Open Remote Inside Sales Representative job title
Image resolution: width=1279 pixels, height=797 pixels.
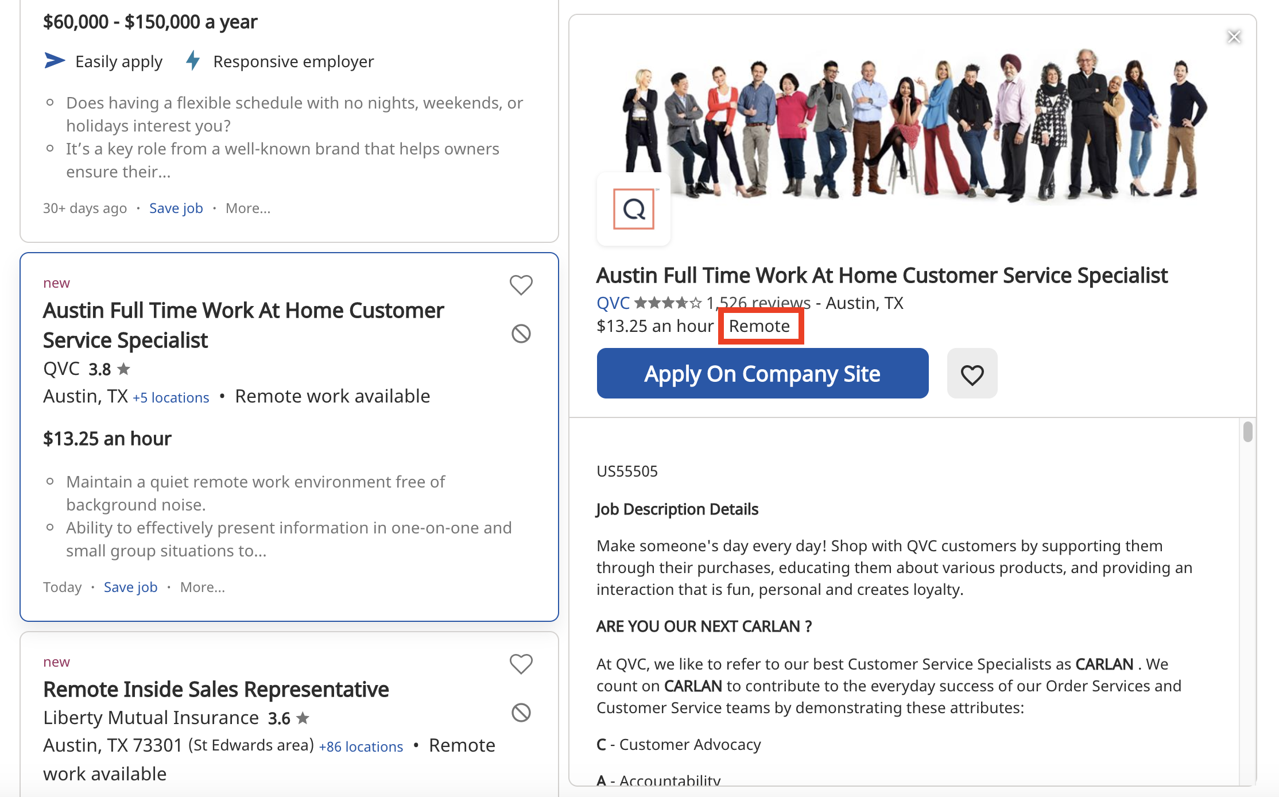coord(216,689)
